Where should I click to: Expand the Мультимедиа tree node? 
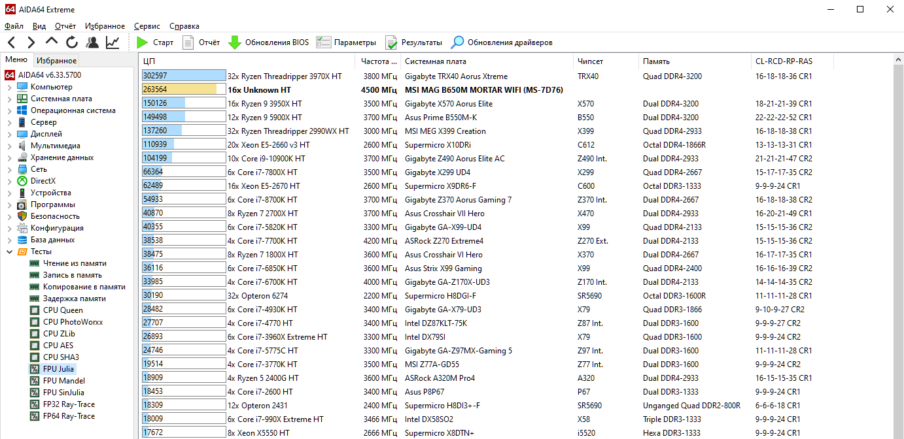[9, 146]
